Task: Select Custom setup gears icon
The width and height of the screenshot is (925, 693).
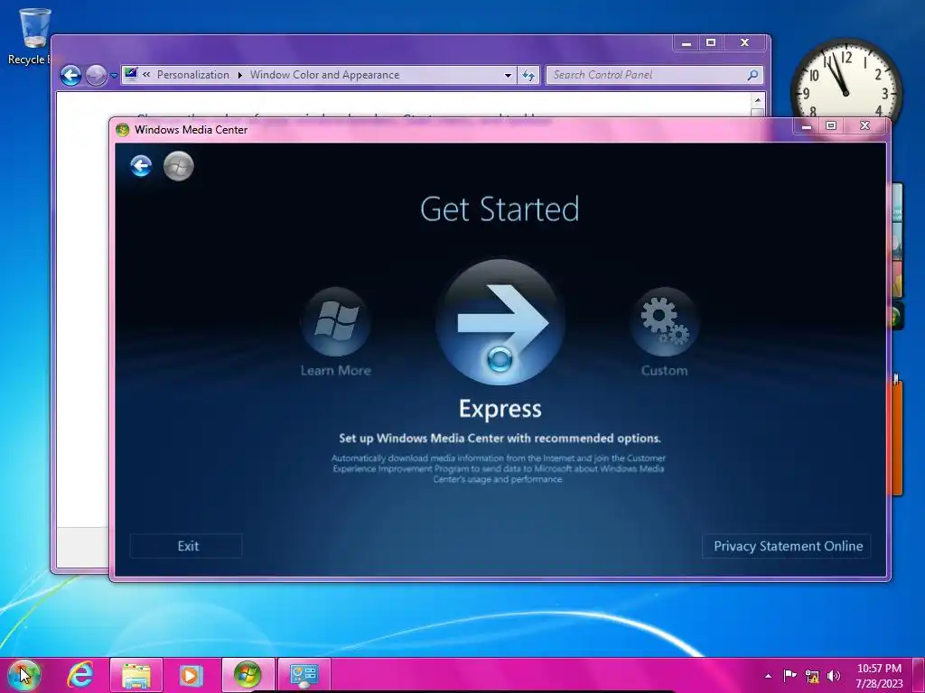Action: coord(664,322)
